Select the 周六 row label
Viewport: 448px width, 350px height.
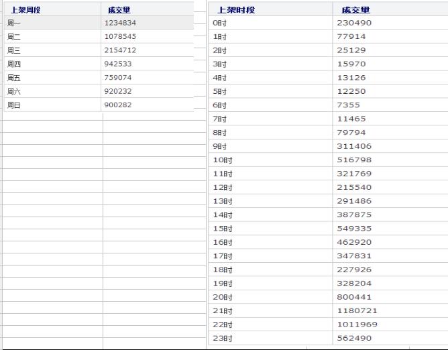pyautogui.click(x=13, y=91)
